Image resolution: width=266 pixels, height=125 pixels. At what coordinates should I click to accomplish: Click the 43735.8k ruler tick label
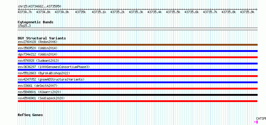[x=229, y=12]
